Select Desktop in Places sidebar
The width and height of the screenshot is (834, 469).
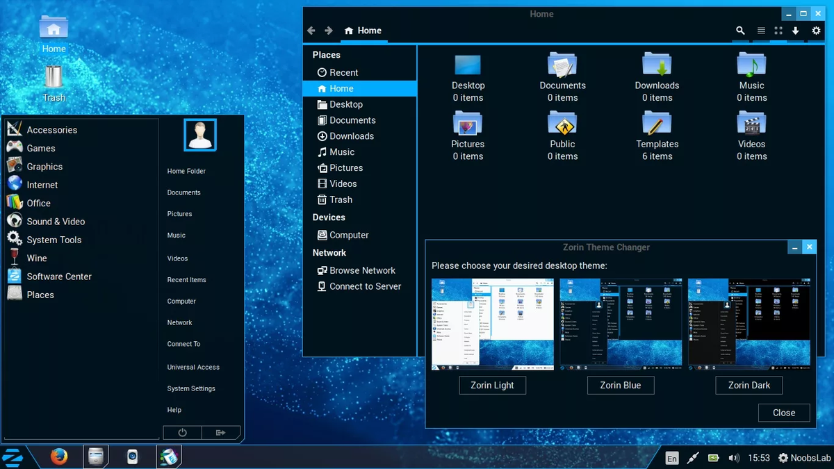pyautogui.click(x=359, y=104)
